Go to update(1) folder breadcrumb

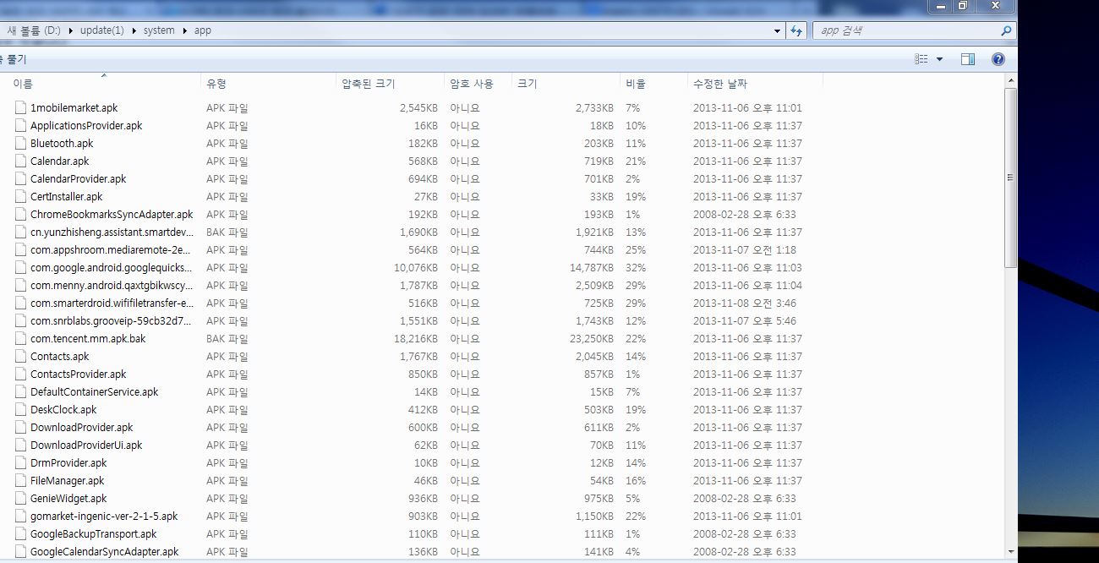[x=102, y=30]
